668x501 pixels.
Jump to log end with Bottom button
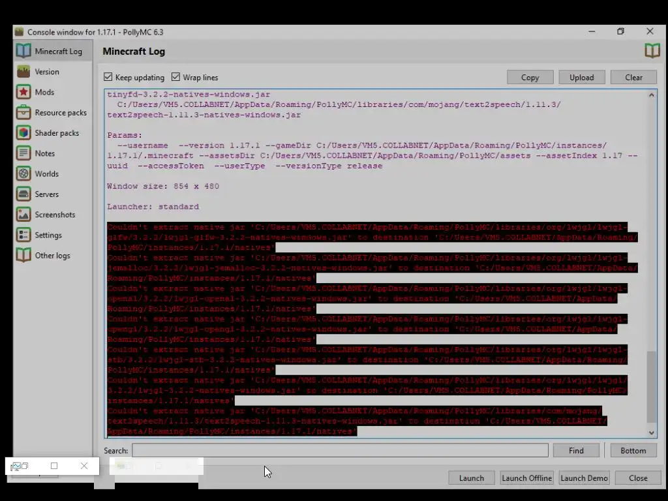point(633,451)
